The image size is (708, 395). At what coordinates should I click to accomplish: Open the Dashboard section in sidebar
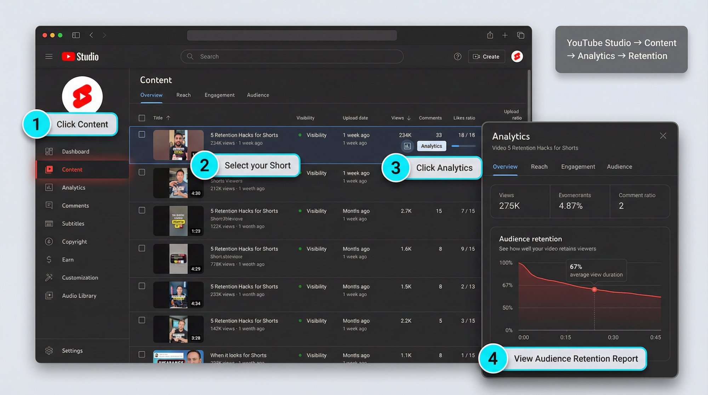pos(75,151)
